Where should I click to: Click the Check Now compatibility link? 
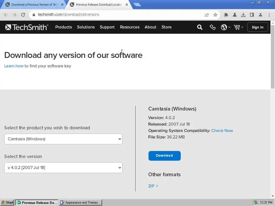[x=222, y=131]
